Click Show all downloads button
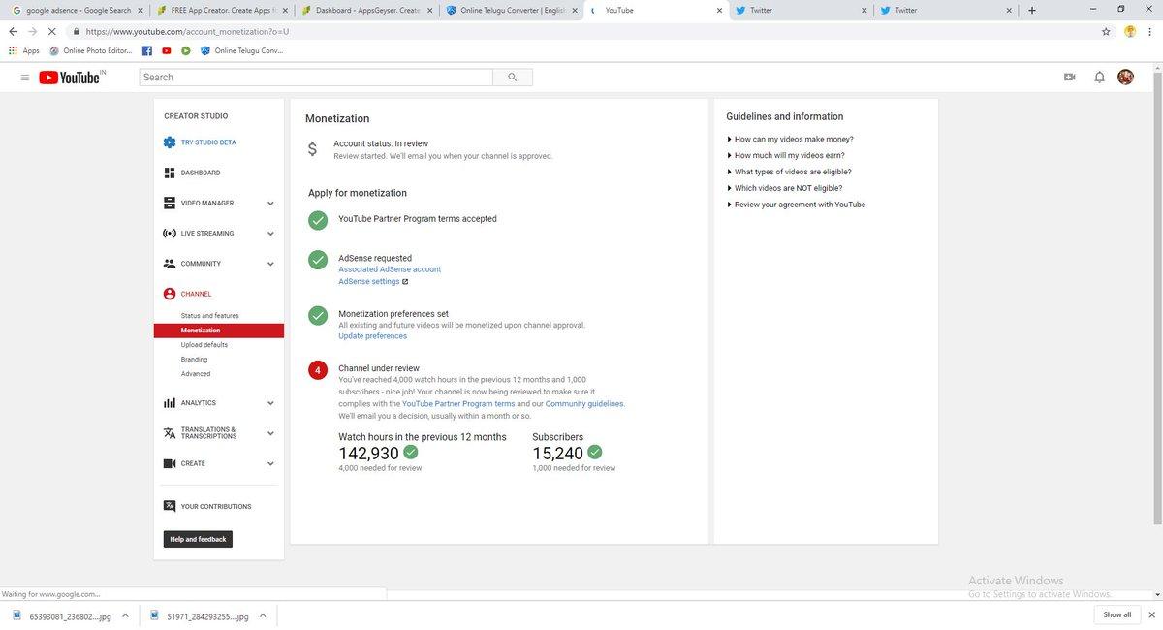This screenshot has width=1163, height=630. tap(1116, 614)
